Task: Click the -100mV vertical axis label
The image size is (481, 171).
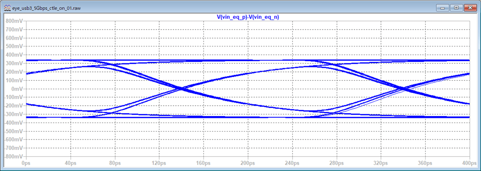Action: (14, 97)
